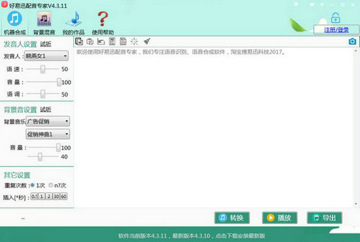Image resolution: width=360 pixels, height=242 pixels.
Task: Click the copy document icon in editor toolbar
Action: pos(79,41)
